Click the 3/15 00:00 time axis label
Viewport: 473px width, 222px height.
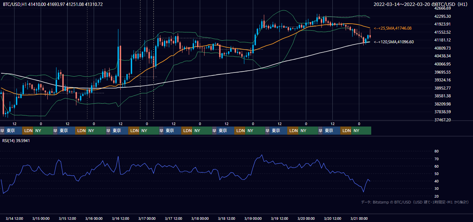coord(41,218)
